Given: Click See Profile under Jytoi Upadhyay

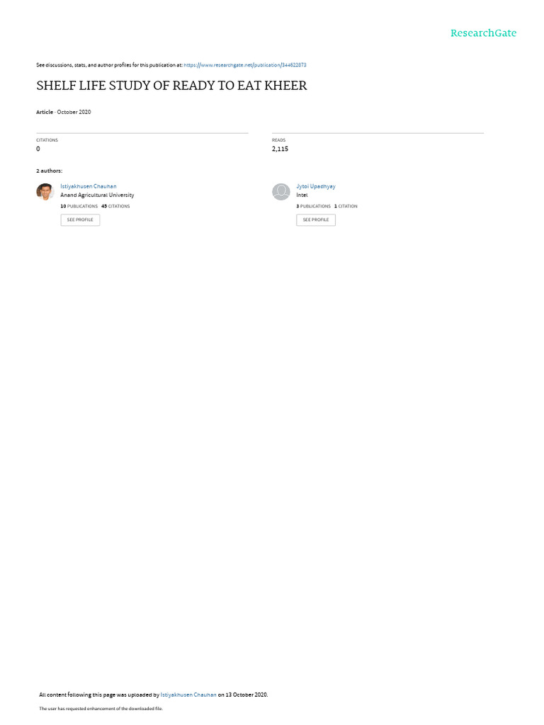Looking at the screenshot, I should (316, 219).
